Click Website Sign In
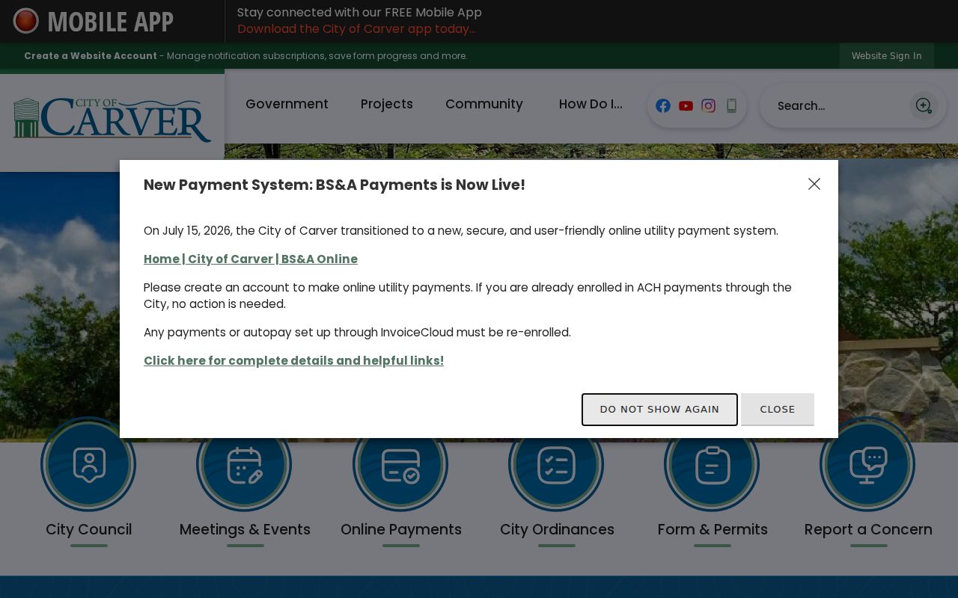The image size is (958, 598). point(887,56)
